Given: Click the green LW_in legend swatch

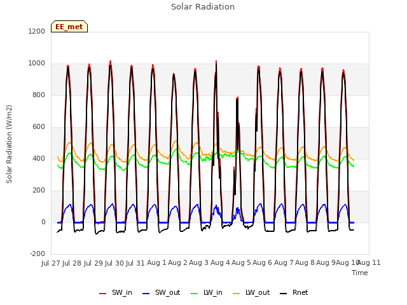Looking at the screenshot, I should coord(194,294).
